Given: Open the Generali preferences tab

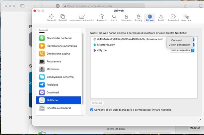Looking at the screenshot, I should (x=51, y=18).
